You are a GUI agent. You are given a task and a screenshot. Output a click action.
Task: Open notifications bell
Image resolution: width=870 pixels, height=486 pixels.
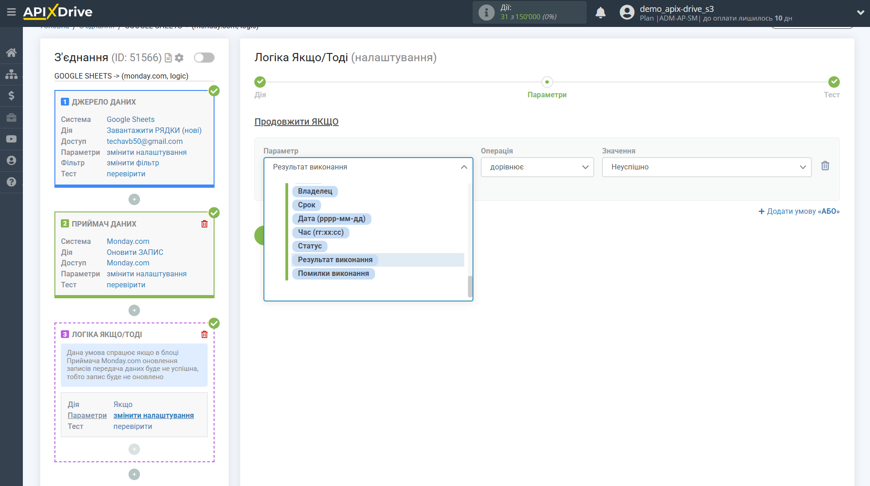pos(601,12)
